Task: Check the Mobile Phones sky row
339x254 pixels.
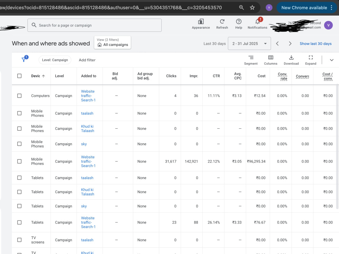Action: point(19,144)
